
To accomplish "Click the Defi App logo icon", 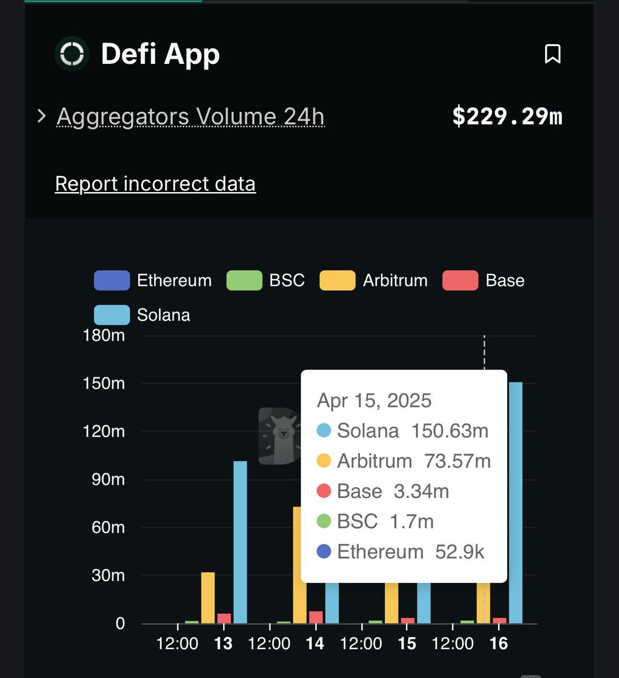I will coord(72,54).
